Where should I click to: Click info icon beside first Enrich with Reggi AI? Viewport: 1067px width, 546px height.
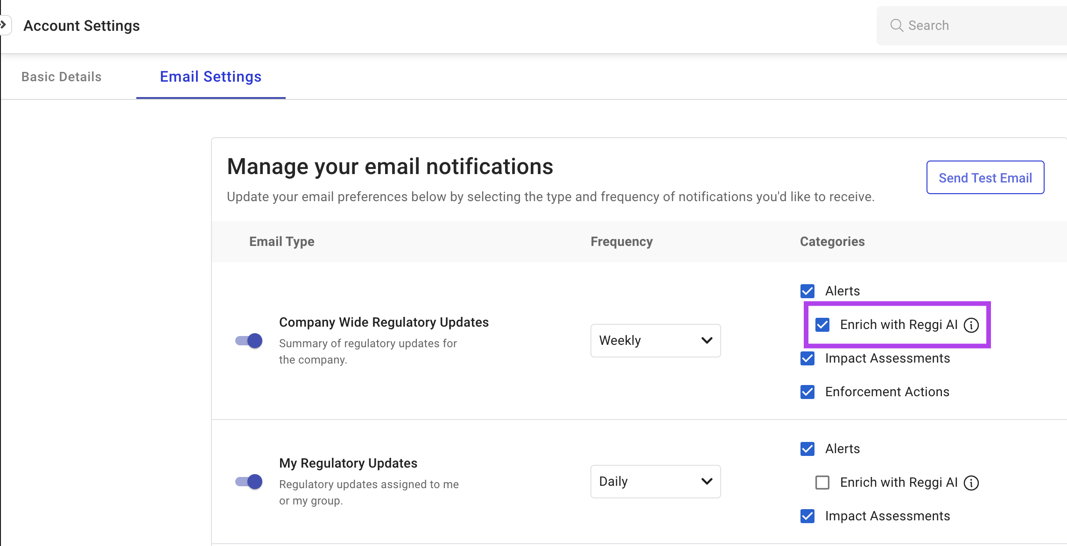coord(971,325)
